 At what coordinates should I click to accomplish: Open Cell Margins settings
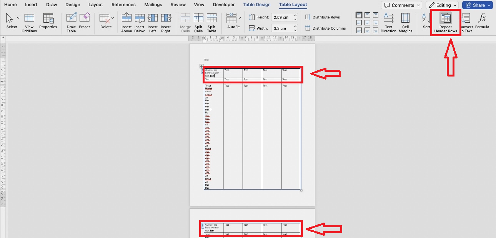tap(405, 23)
